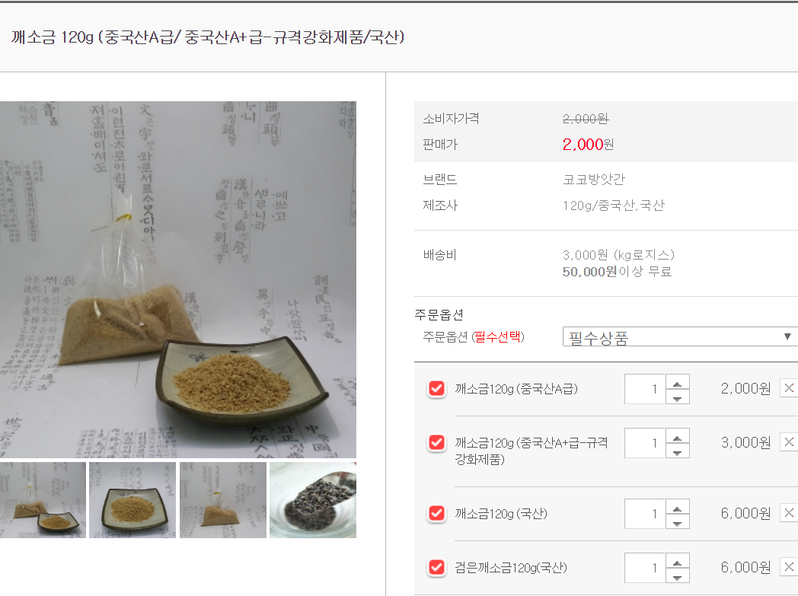Open the 필수상품 order option dropdown
798x596 pixels.
[680, 336]
